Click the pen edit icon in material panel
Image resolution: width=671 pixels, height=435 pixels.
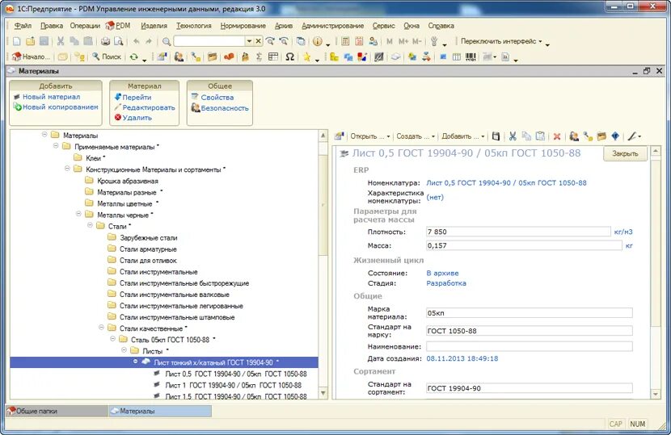pyautogui.click(x=632, y=136)
